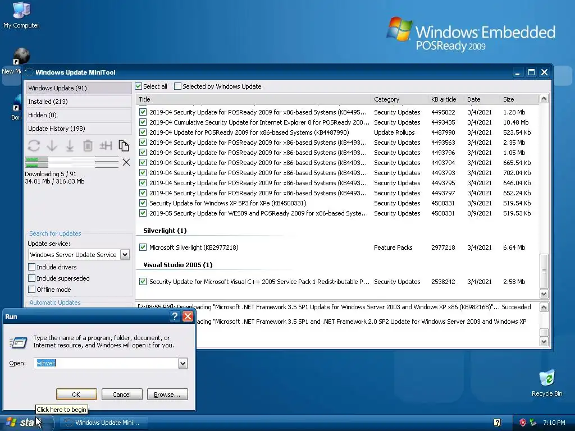
Task: Check the Include superseded option
Action: [32, 278]
